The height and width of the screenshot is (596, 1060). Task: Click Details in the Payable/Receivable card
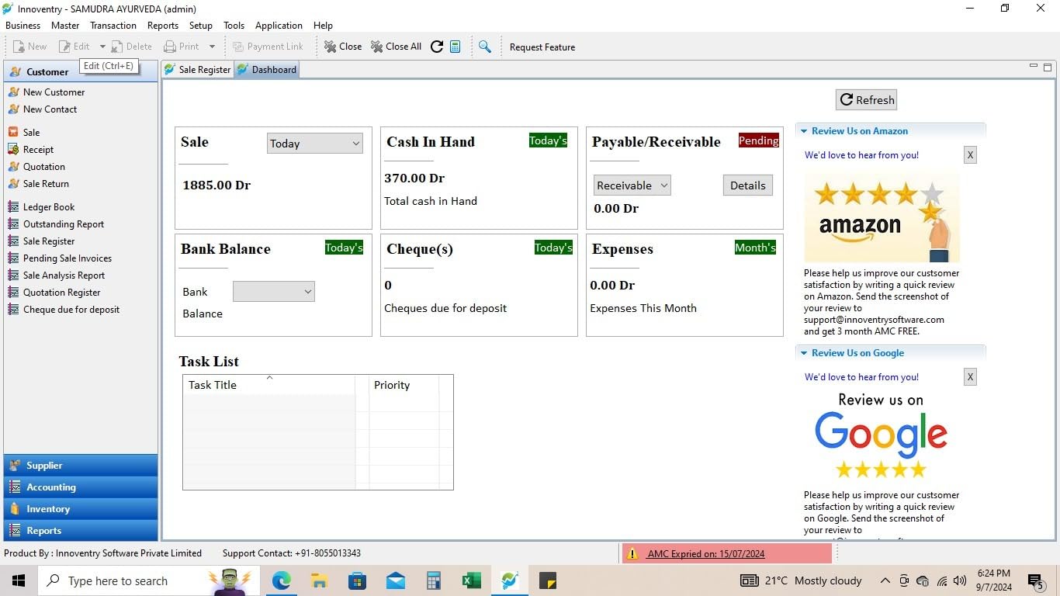pos(747,185)
